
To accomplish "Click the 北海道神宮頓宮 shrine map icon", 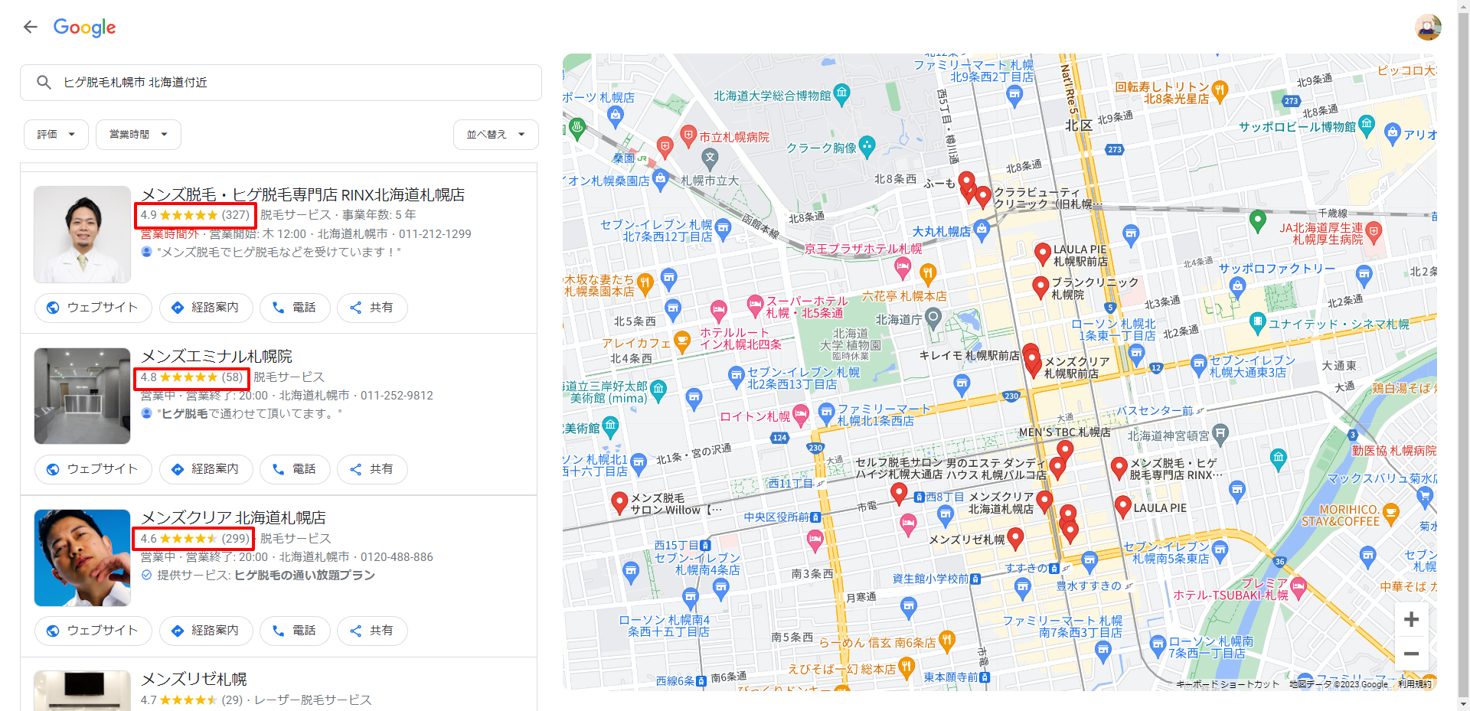I will point(1220,434).
